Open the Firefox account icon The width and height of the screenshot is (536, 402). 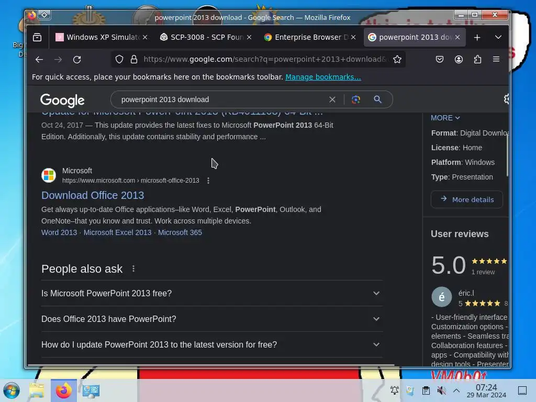(x=459, y=60)
